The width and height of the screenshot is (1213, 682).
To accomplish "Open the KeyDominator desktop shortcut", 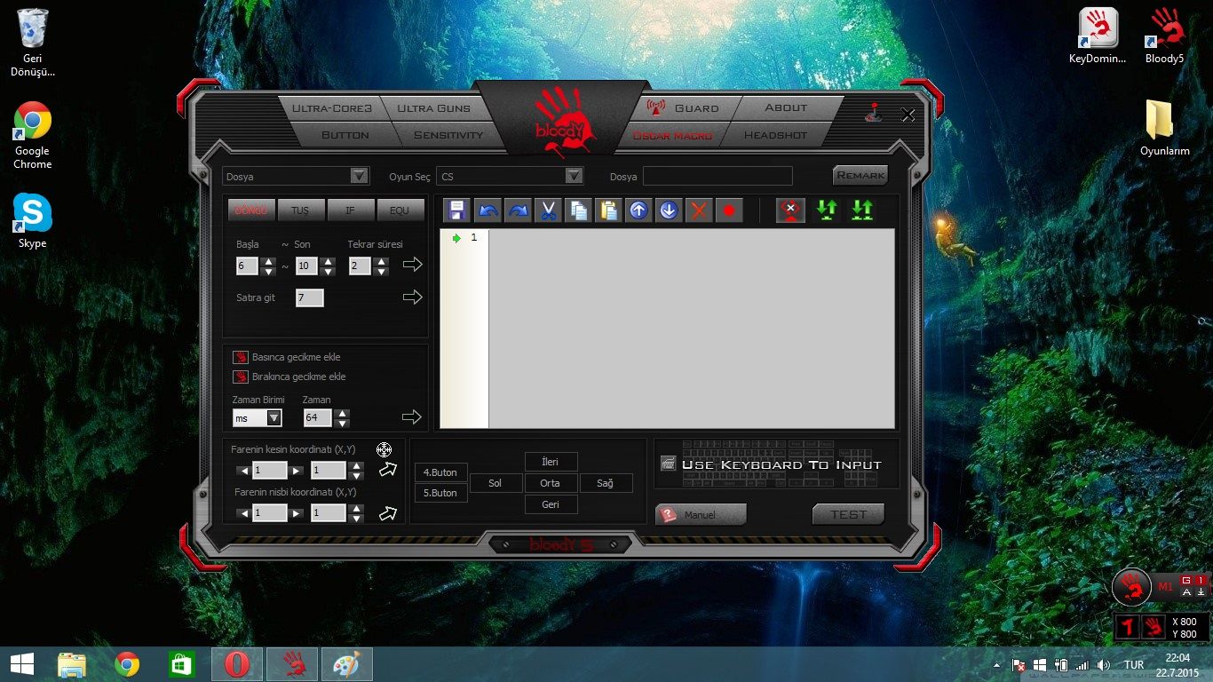I will (1098, 36).
